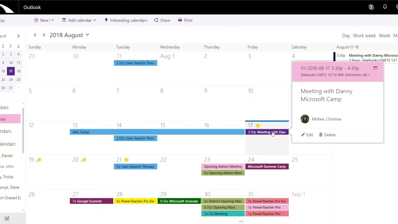
Task: Open the 1p LSI Meeting event
Action: click(x=223, y=214)
